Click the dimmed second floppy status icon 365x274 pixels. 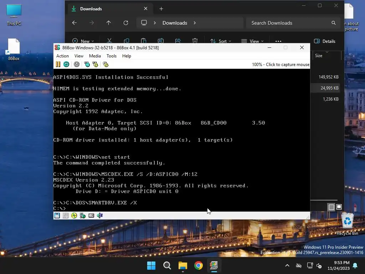(x=66, y=215)
